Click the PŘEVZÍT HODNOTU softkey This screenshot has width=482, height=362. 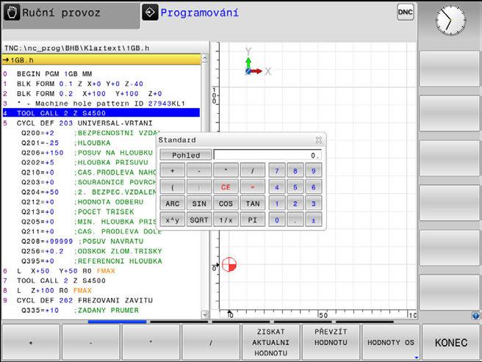[x=331, y=342]
